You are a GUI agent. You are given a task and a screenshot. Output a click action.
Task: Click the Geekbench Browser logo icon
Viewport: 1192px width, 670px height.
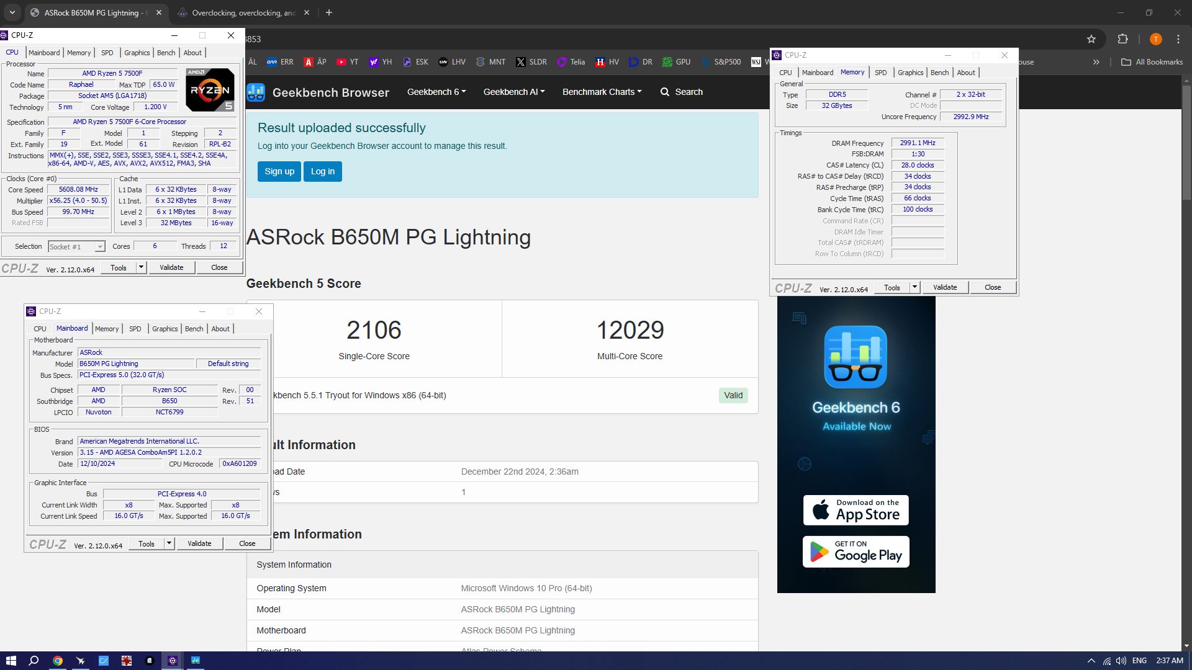[256, 92]
